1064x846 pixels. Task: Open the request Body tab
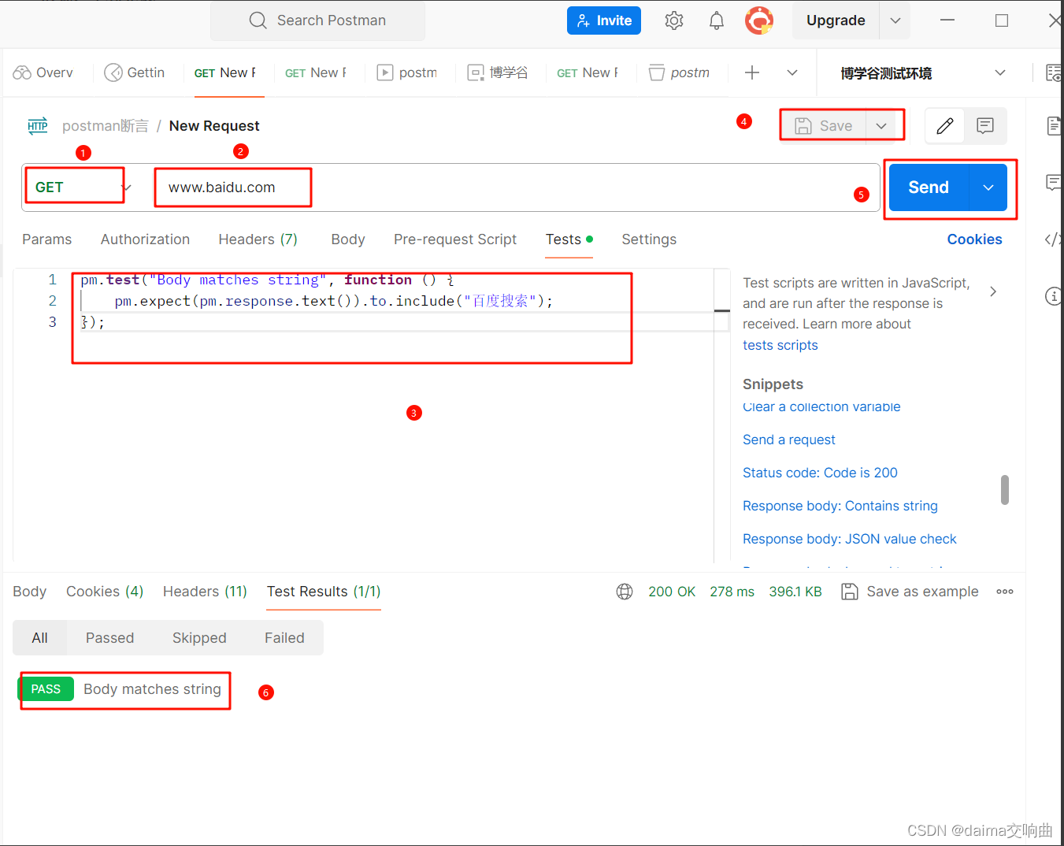pyautogui.click(x=348, y=239)
